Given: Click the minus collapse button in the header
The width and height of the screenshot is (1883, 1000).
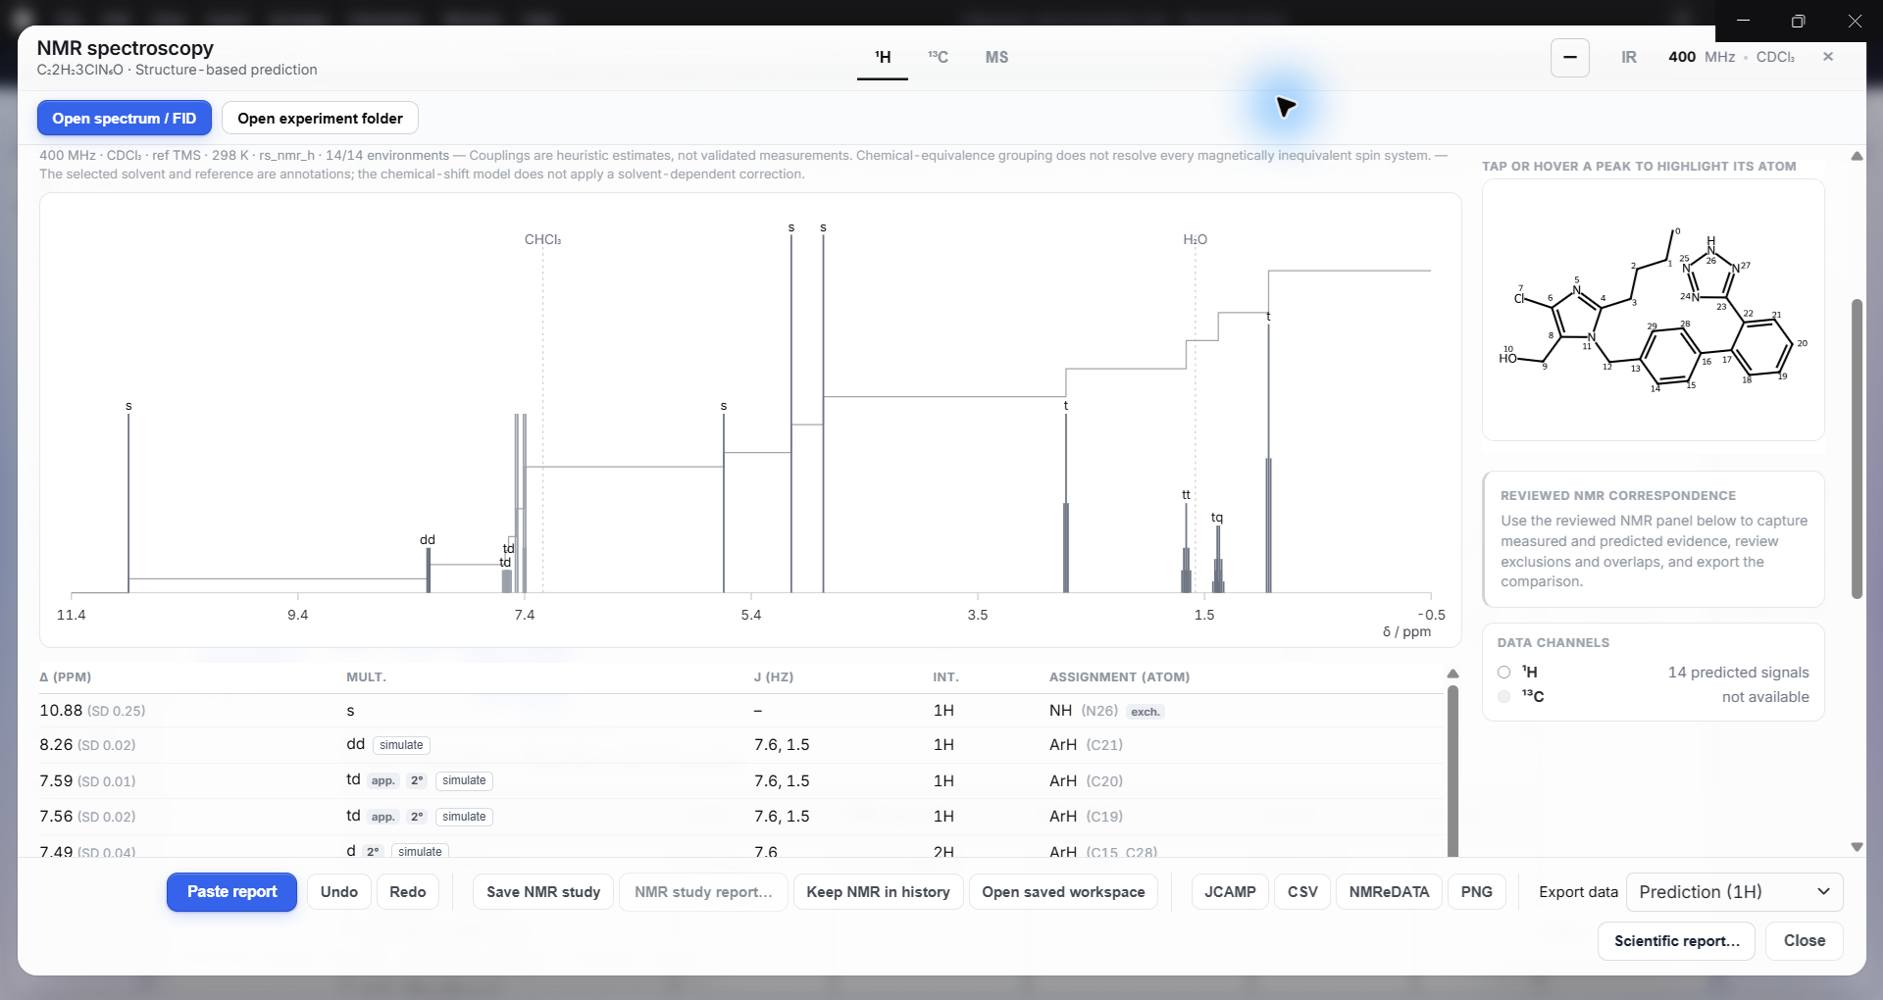Looking at the screenshot, I should pos(1569,57).
